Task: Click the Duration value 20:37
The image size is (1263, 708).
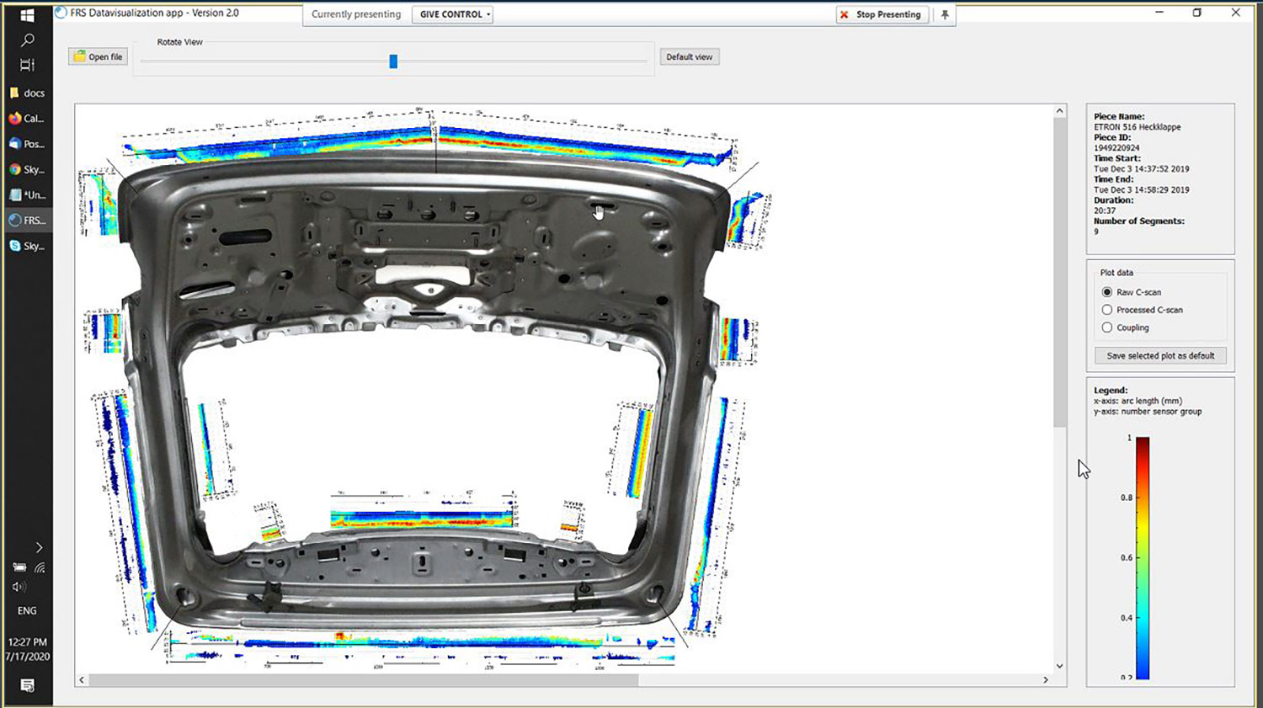Action: 1105,210
